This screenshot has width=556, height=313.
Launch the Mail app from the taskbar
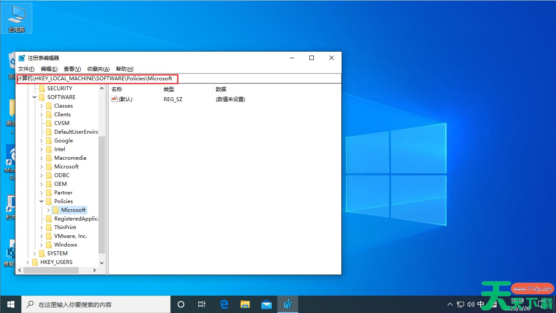(x=266, y=304)
